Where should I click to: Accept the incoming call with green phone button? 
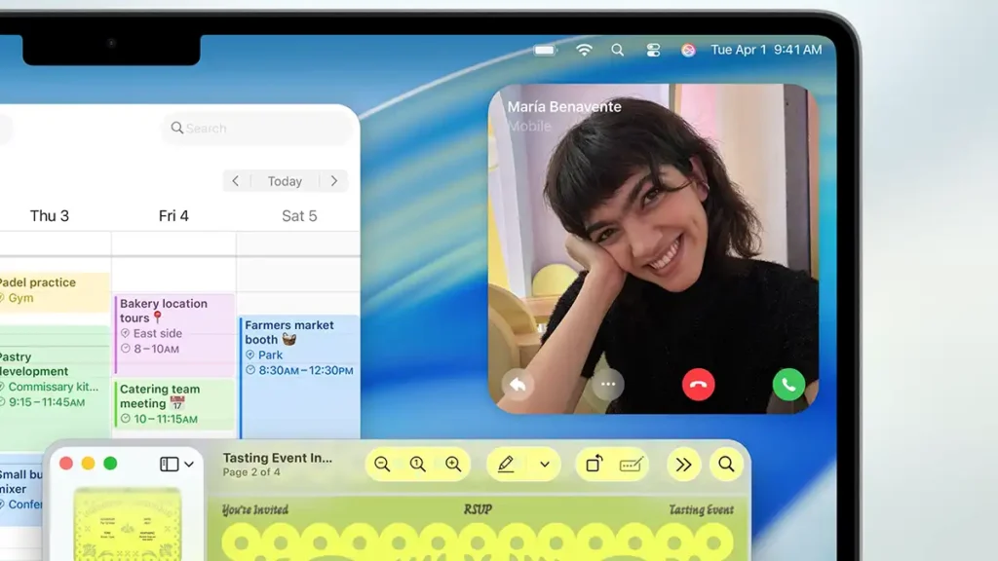(x=788, y=384)
